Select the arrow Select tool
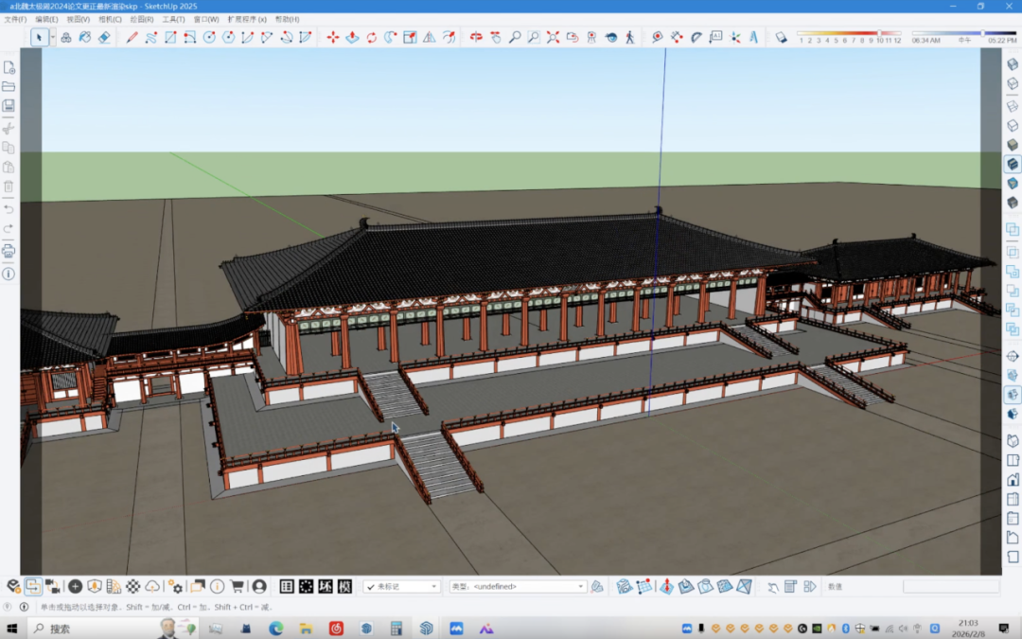This screenshot has width=1022, height=639. tap(39, 37)
